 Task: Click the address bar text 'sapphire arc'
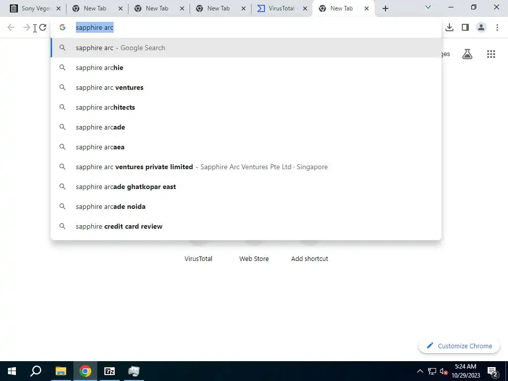pos(95,28)
